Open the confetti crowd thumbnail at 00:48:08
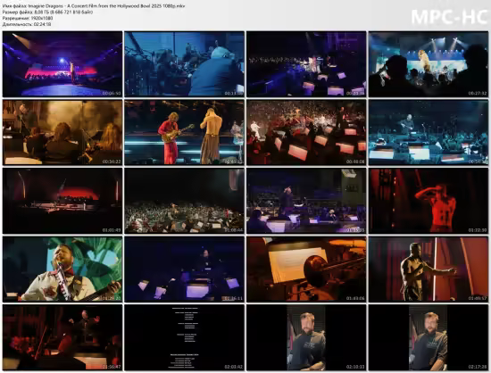The height and width of the screenshot is (373, 491). 306,132
